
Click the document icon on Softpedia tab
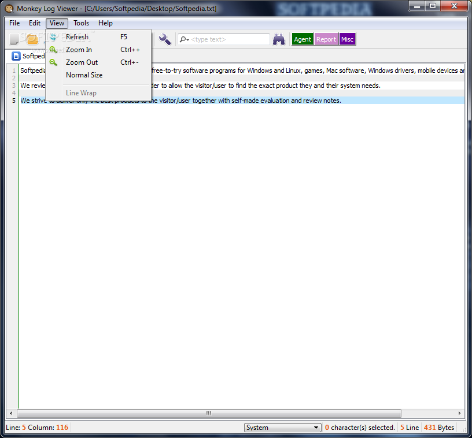pyautogui.click(x=16, y=56)
